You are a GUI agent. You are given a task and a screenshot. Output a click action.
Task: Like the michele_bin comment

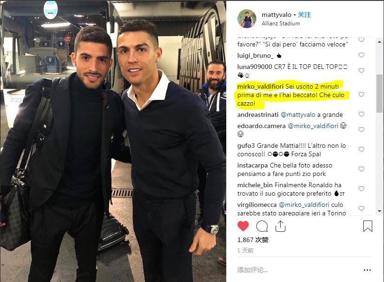click(x=361, y=189)
